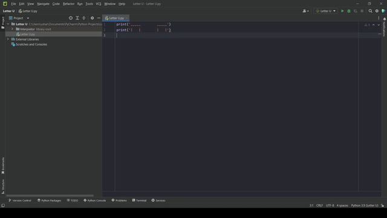Screen dimensions: 387x218
Task: Open Version Control tool window
Action: 20,200
